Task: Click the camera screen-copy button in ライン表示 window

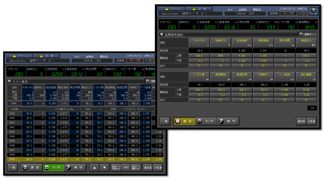Action: [150, 81]
